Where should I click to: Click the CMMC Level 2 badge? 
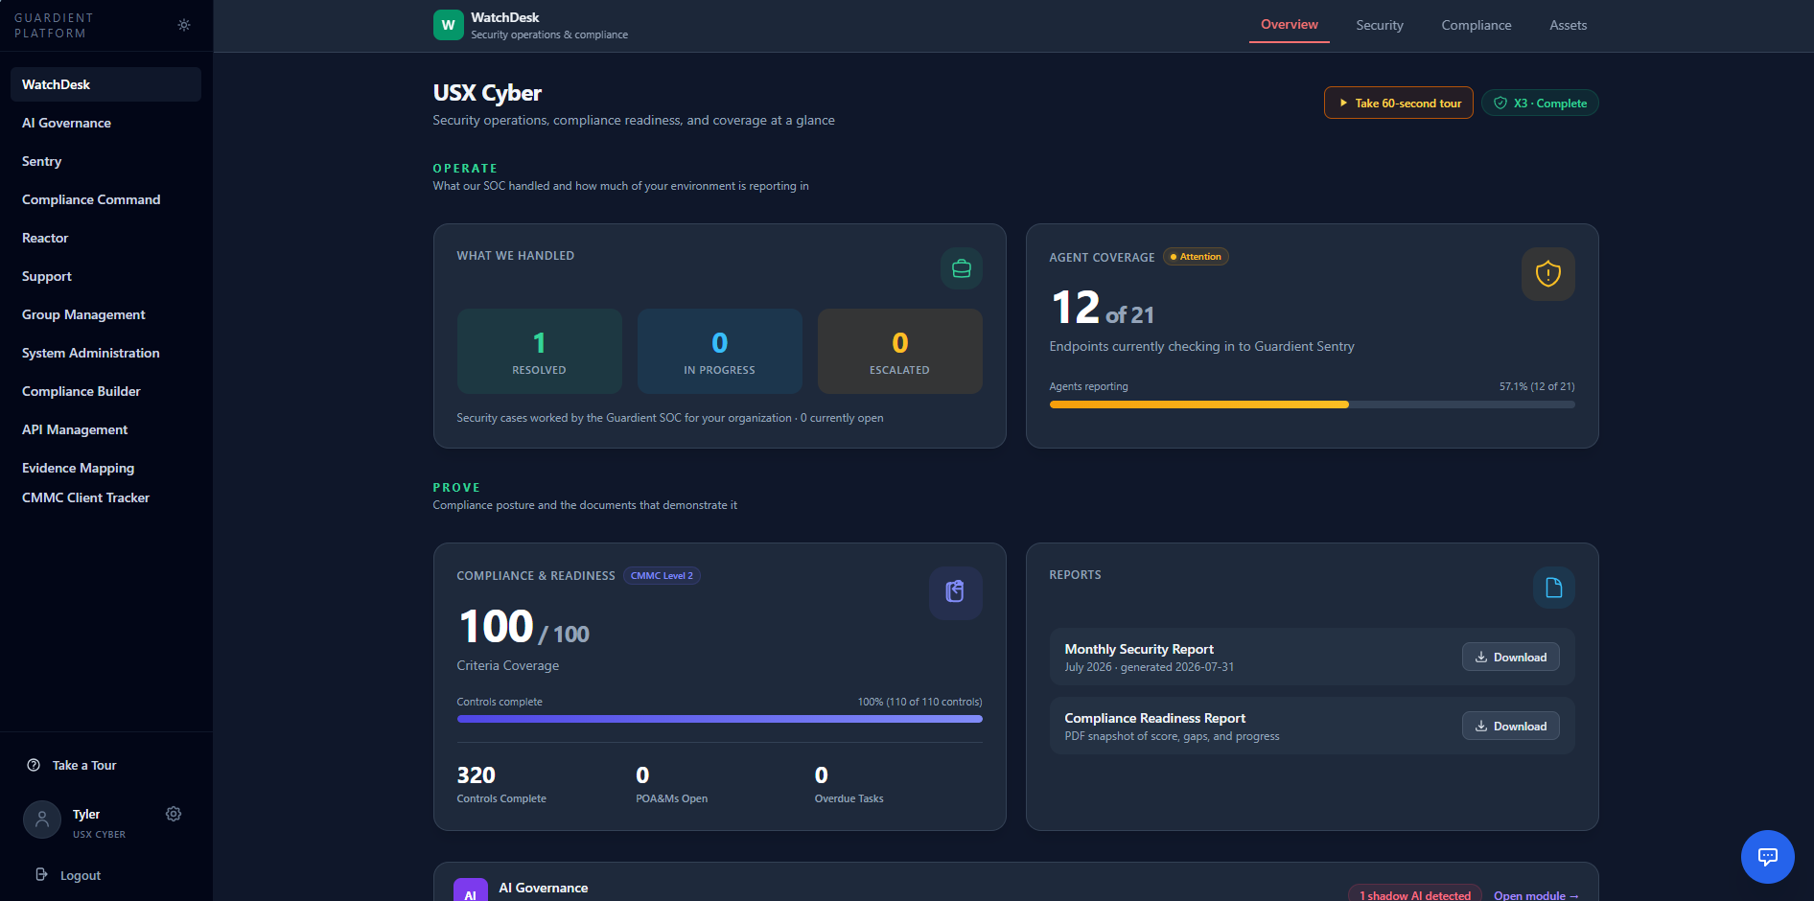662,575
